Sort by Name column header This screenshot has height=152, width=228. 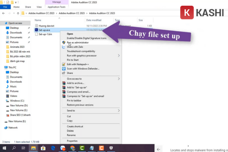38,20
